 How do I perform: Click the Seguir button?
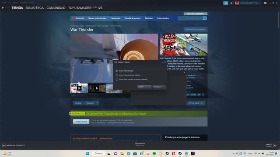click(78, 103)
